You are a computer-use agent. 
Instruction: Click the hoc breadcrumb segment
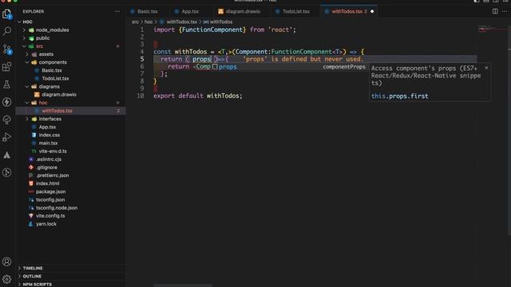(149, 22)
